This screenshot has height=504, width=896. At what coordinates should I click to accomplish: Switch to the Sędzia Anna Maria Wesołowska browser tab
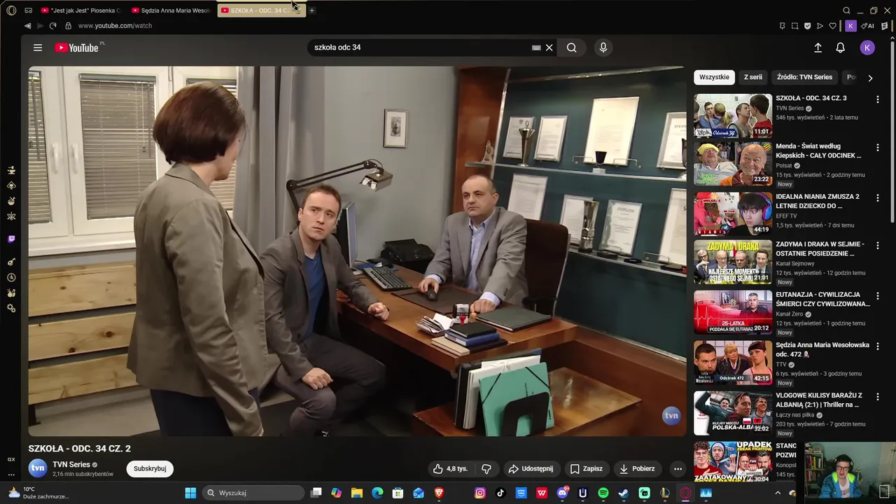pos(171,10)
